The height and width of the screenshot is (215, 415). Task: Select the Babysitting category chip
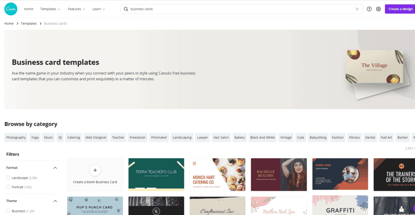tap(318, 138)
